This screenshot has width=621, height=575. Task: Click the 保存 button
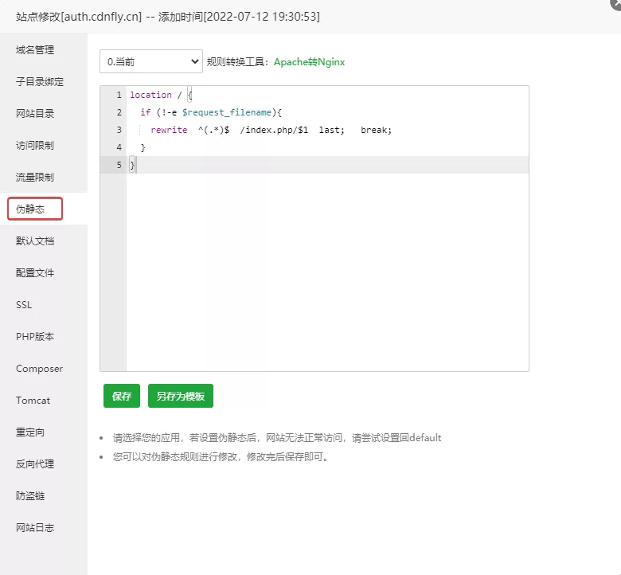point(122,396)
